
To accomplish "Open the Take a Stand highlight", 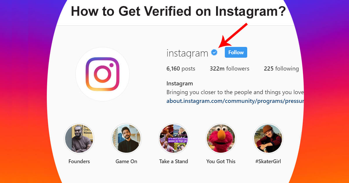I will click(x=174, y=138).
